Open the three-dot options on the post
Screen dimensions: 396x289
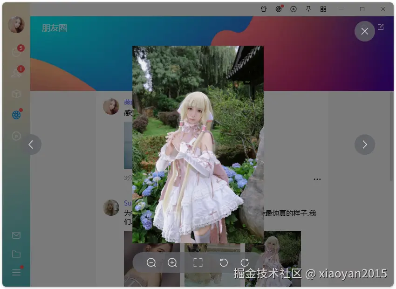point(317,179)
